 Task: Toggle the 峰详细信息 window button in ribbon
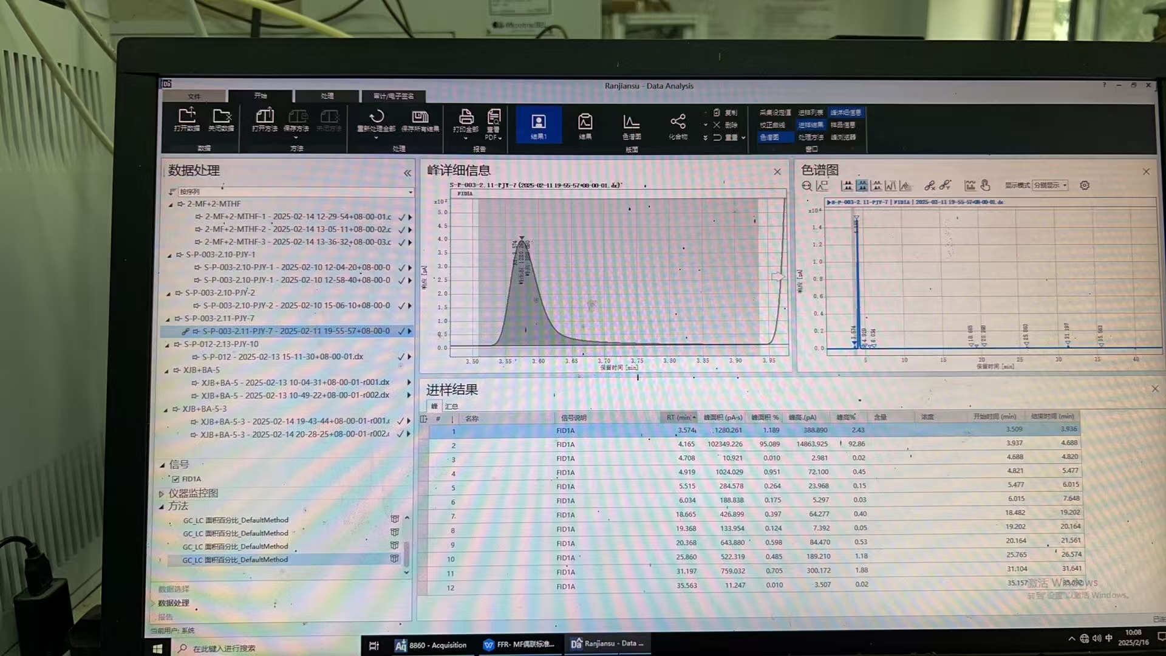click(845, 112)
